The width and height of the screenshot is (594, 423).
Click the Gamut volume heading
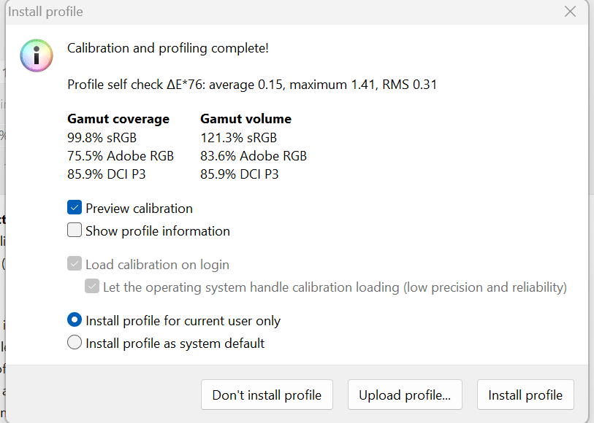pyautogui.click(x=245, y=119)
